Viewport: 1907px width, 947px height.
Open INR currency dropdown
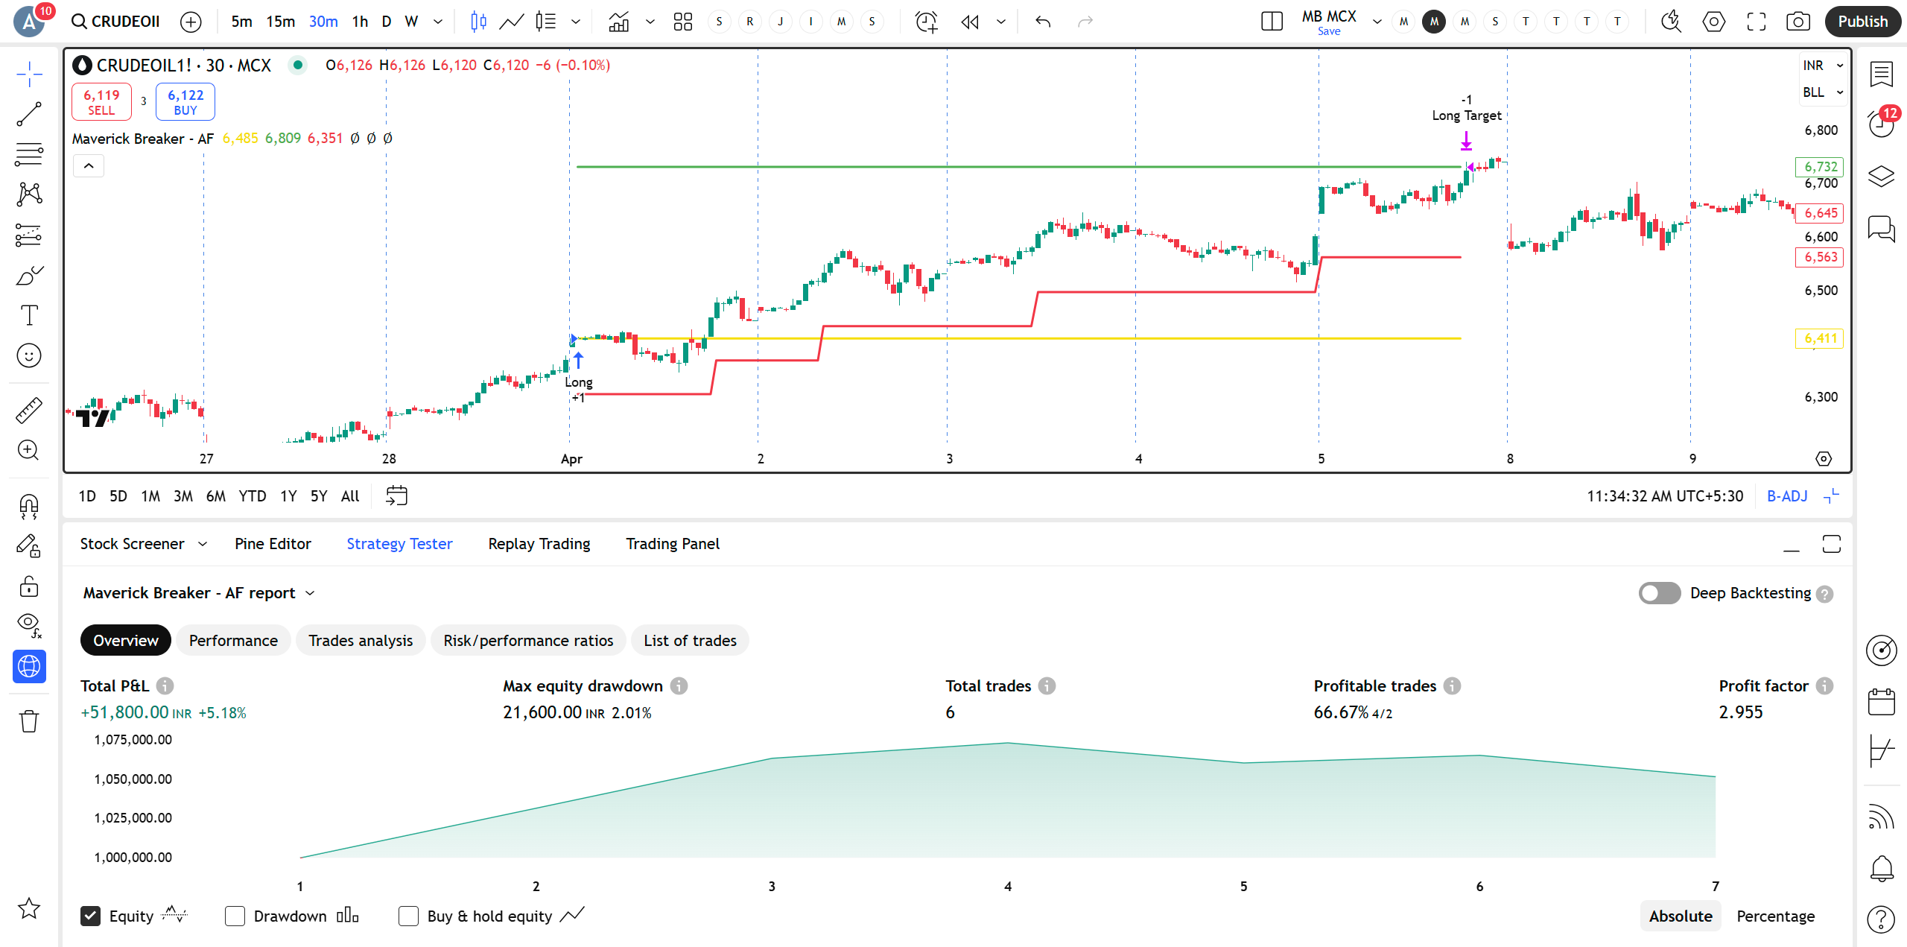pos(1822,66)
